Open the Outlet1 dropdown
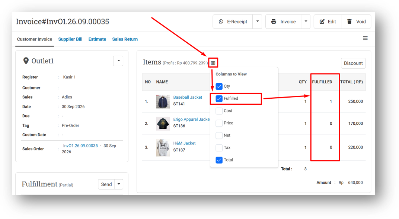 click(118, 61)
